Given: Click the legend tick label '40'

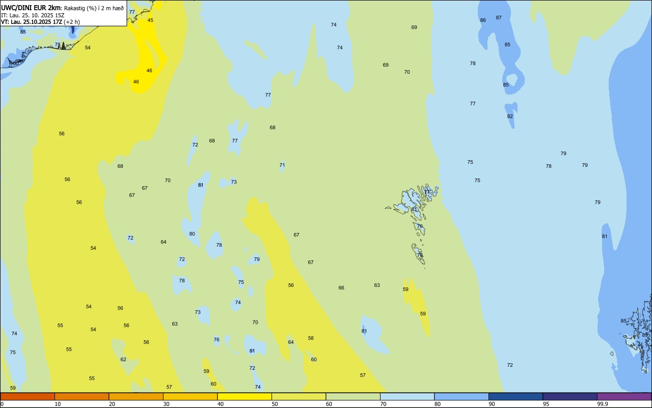Looking at the screenshot, I should tap(221, 404).
